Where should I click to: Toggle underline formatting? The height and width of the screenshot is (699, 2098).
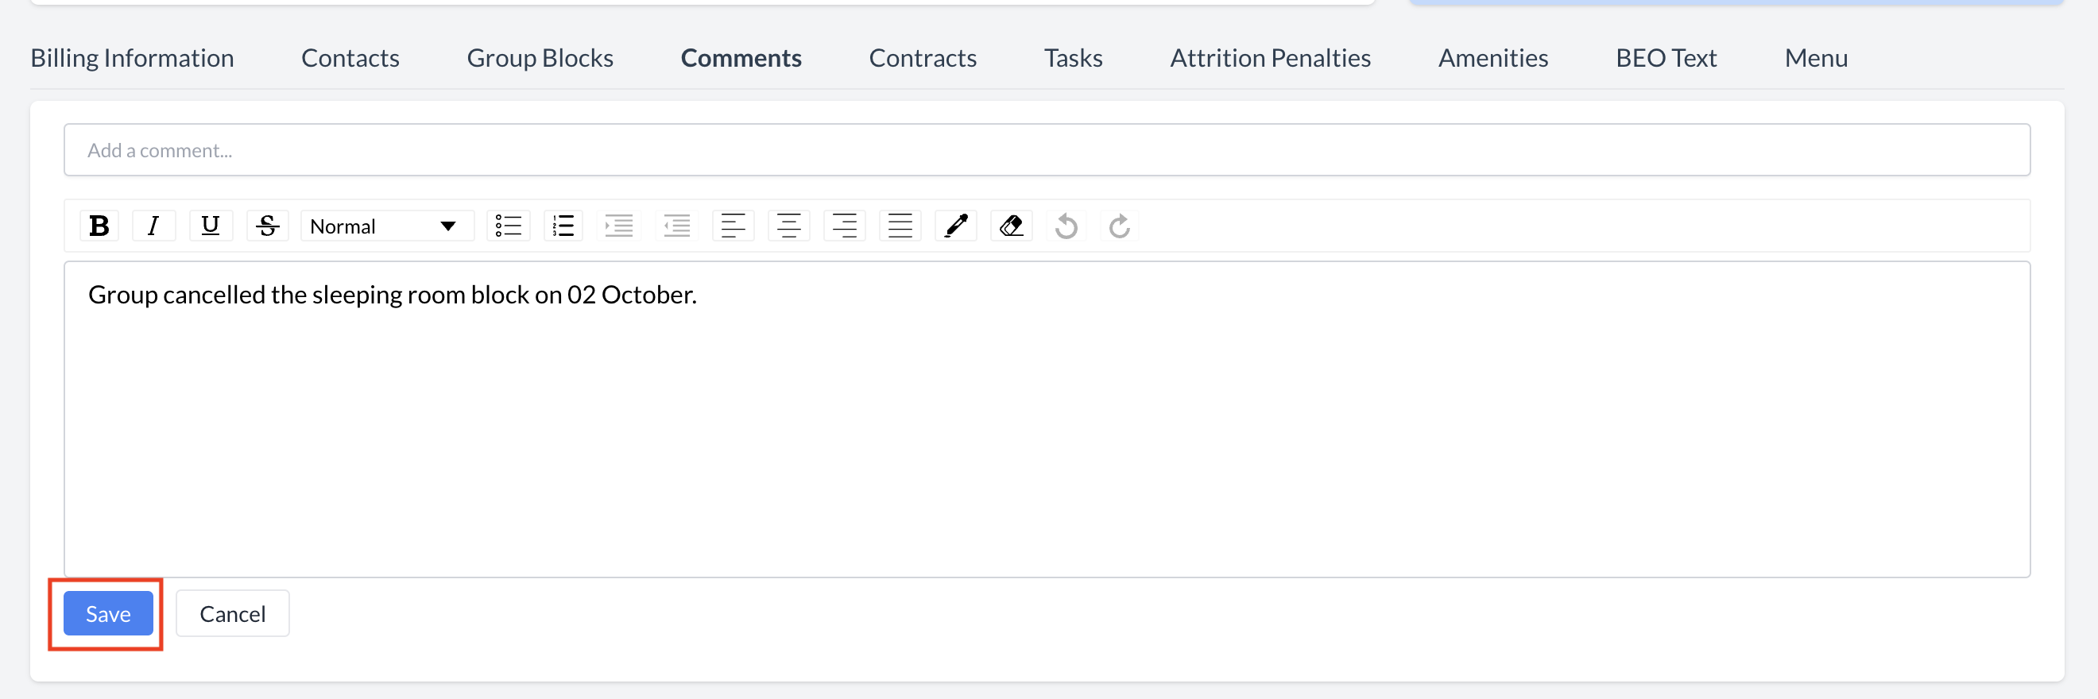[x=210, y=226]
